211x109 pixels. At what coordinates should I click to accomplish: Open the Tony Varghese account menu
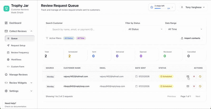[x=193, y=7]
